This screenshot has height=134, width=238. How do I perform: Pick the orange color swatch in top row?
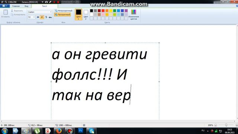tap(107, 11)
